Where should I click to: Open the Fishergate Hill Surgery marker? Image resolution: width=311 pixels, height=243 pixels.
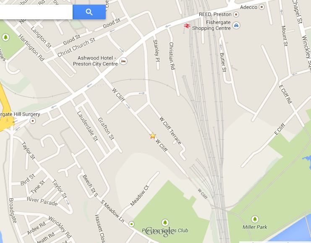[x=33, y=120]
